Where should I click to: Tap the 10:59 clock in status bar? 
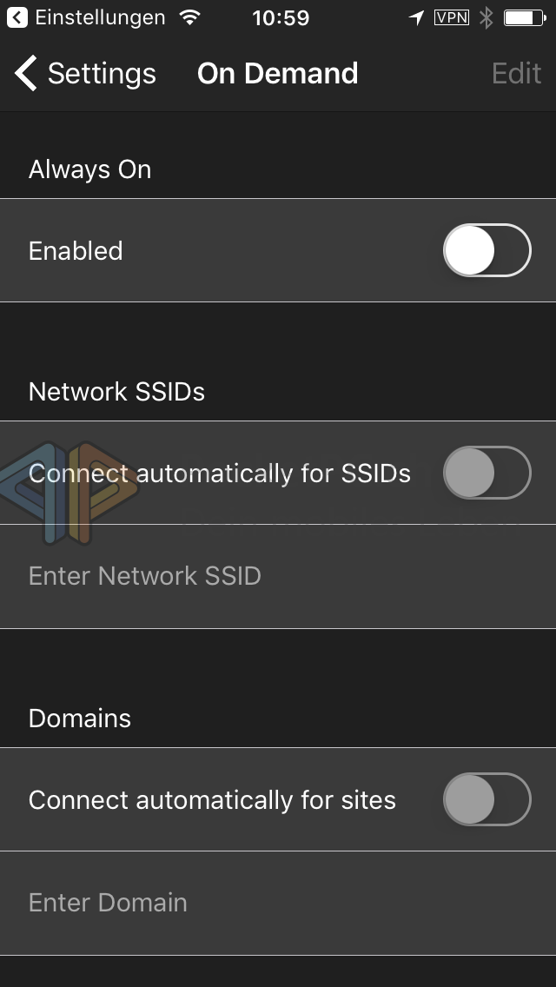pos(281,17)
